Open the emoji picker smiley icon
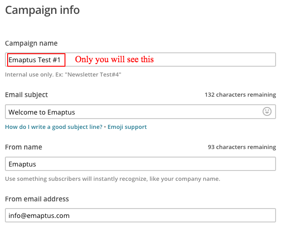This screenshot has width=285, height=226. pyautogui.click(x=267, y=112)
